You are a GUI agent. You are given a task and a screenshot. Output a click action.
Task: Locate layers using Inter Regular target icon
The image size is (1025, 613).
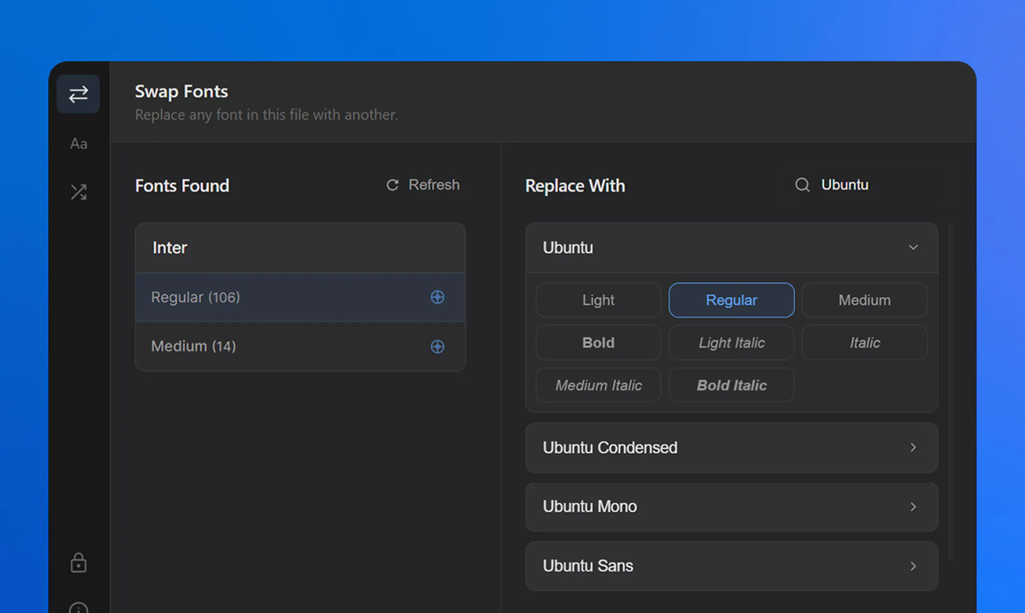[437, 297]
